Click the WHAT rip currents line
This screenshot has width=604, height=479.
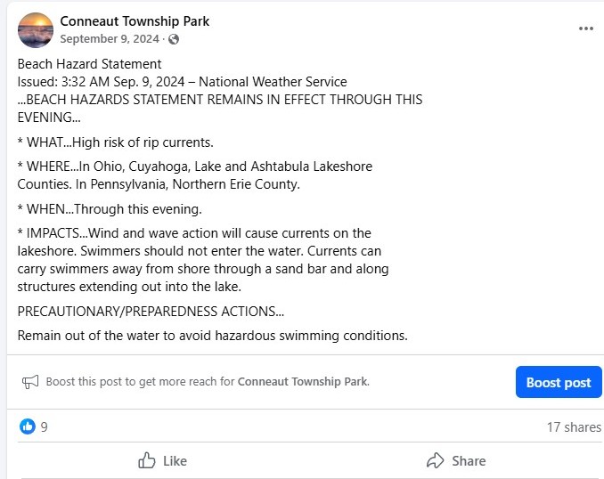coord(115,142)
